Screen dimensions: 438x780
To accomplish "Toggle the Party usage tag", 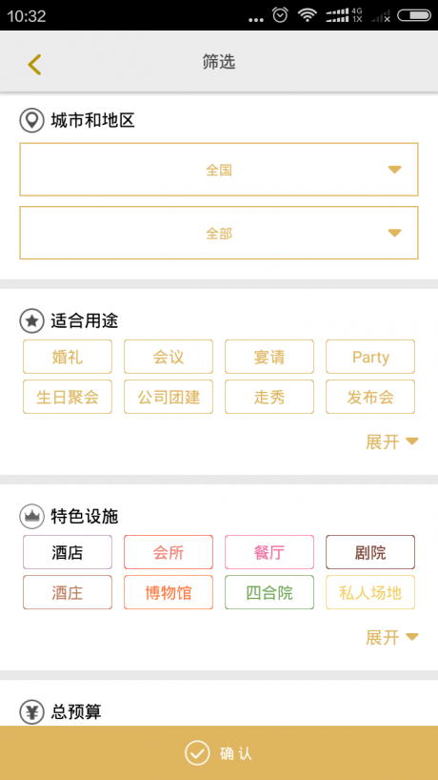I will click(x=370, y=357).
